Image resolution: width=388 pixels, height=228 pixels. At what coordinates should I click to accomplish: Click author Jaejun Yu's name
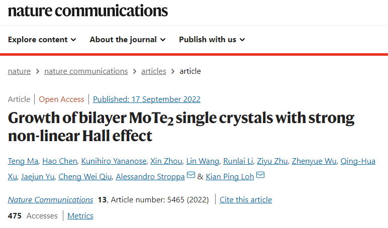tap(38, 177)
